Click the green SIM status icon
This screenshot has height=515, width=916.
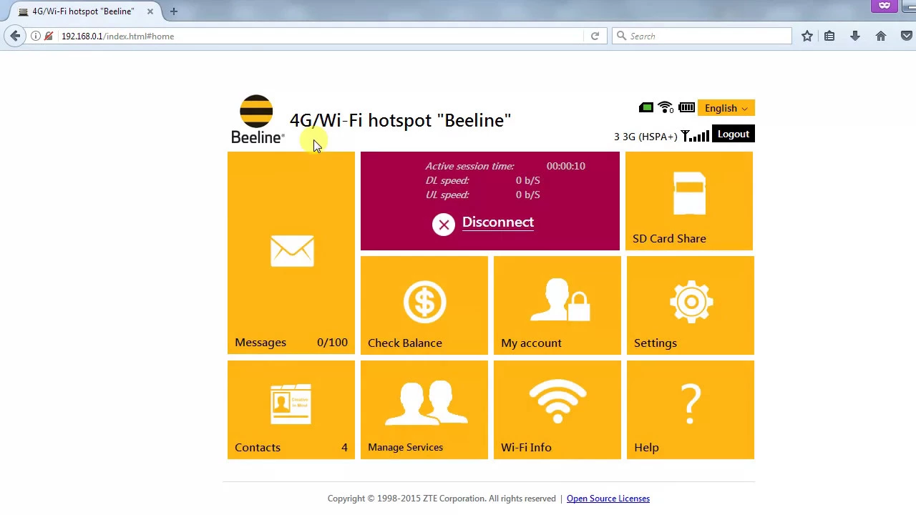coord(645,108)
